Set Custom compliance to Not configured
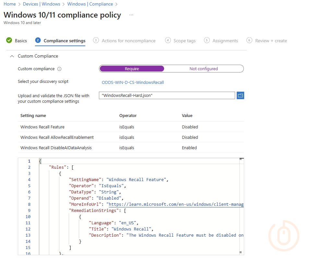 click(204, 69)
